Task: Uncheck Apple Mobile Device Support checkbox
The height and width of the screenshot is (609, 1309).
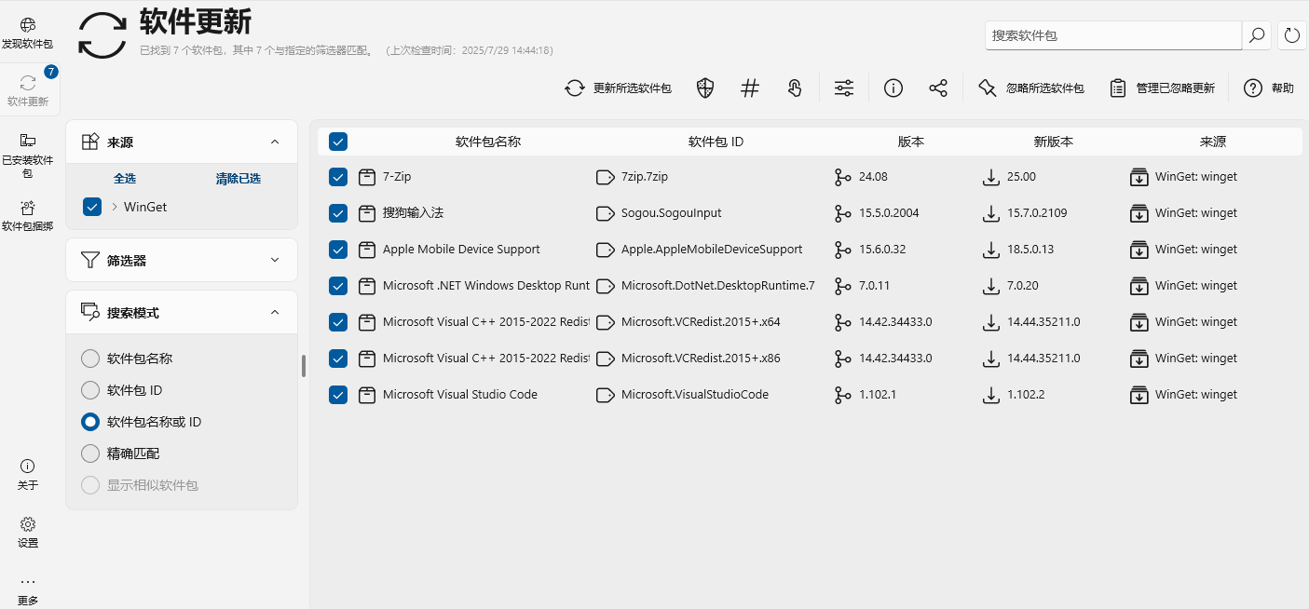Action: pyautogui.click(x=338, y=250)
